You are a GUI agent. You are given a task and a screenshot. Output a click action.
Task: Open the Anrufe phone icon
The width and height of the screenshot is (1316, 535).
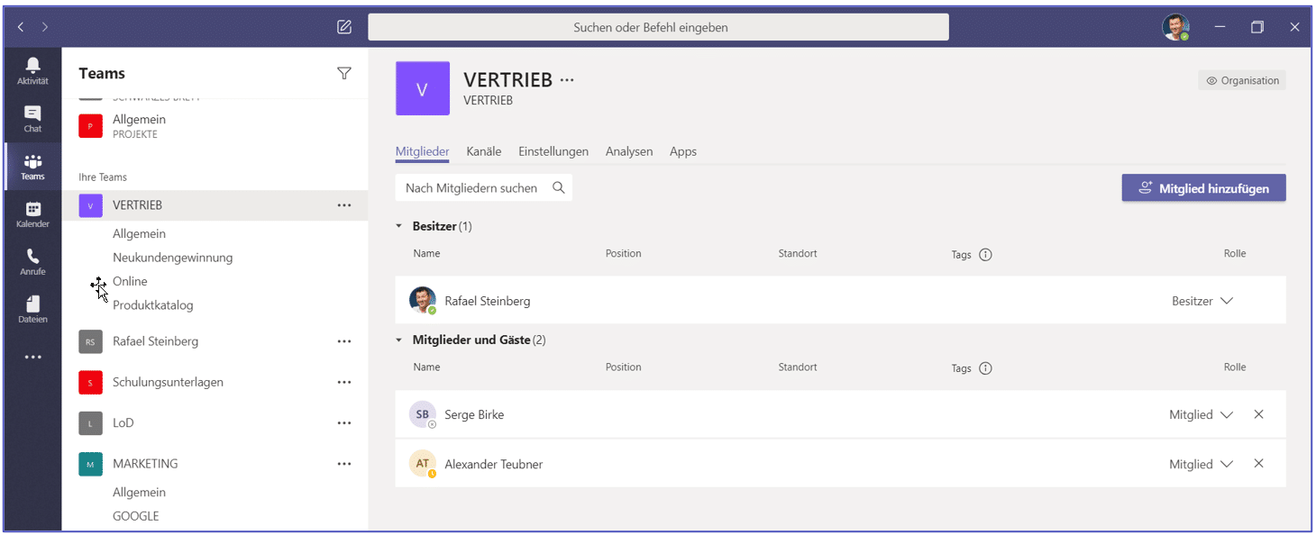[32, 261]
